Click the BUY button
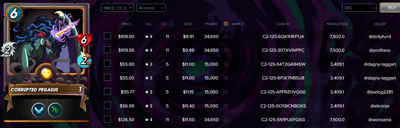The height and width of the screenshot is (128, 400). [x=390, y=8]
